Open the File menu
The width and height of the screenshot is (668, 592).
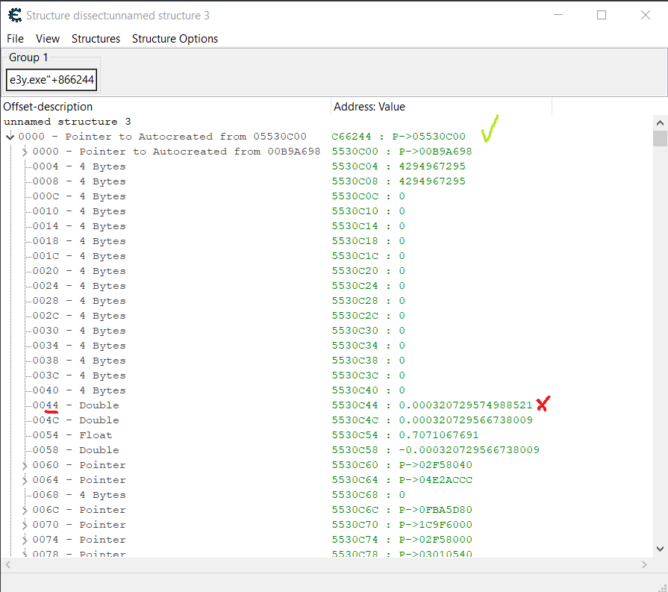[x=15, y=39]
